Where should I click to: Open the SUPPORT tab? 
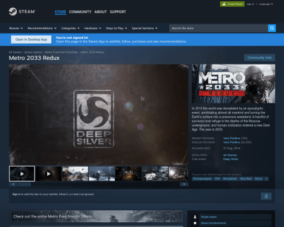(118, 12)
